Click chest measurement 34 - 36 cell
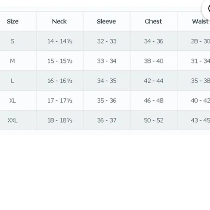Viewport: 210px width, 210px height. pyautogui.click(x=154, y=41)
